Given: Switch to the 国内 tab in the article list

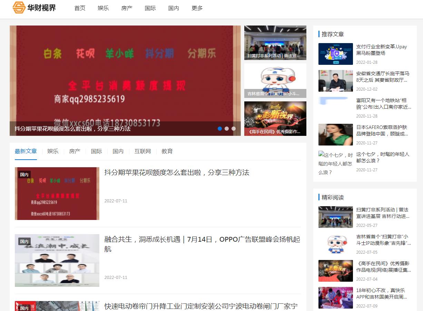Looking at the screenshot, I should click(x=118, y=151).
